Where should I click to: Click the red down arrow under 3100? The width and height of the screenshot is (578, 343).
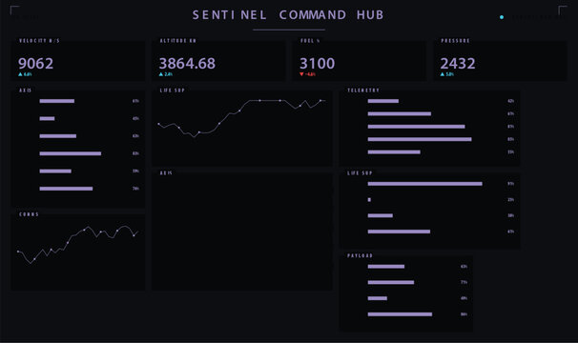click(302, 74)
